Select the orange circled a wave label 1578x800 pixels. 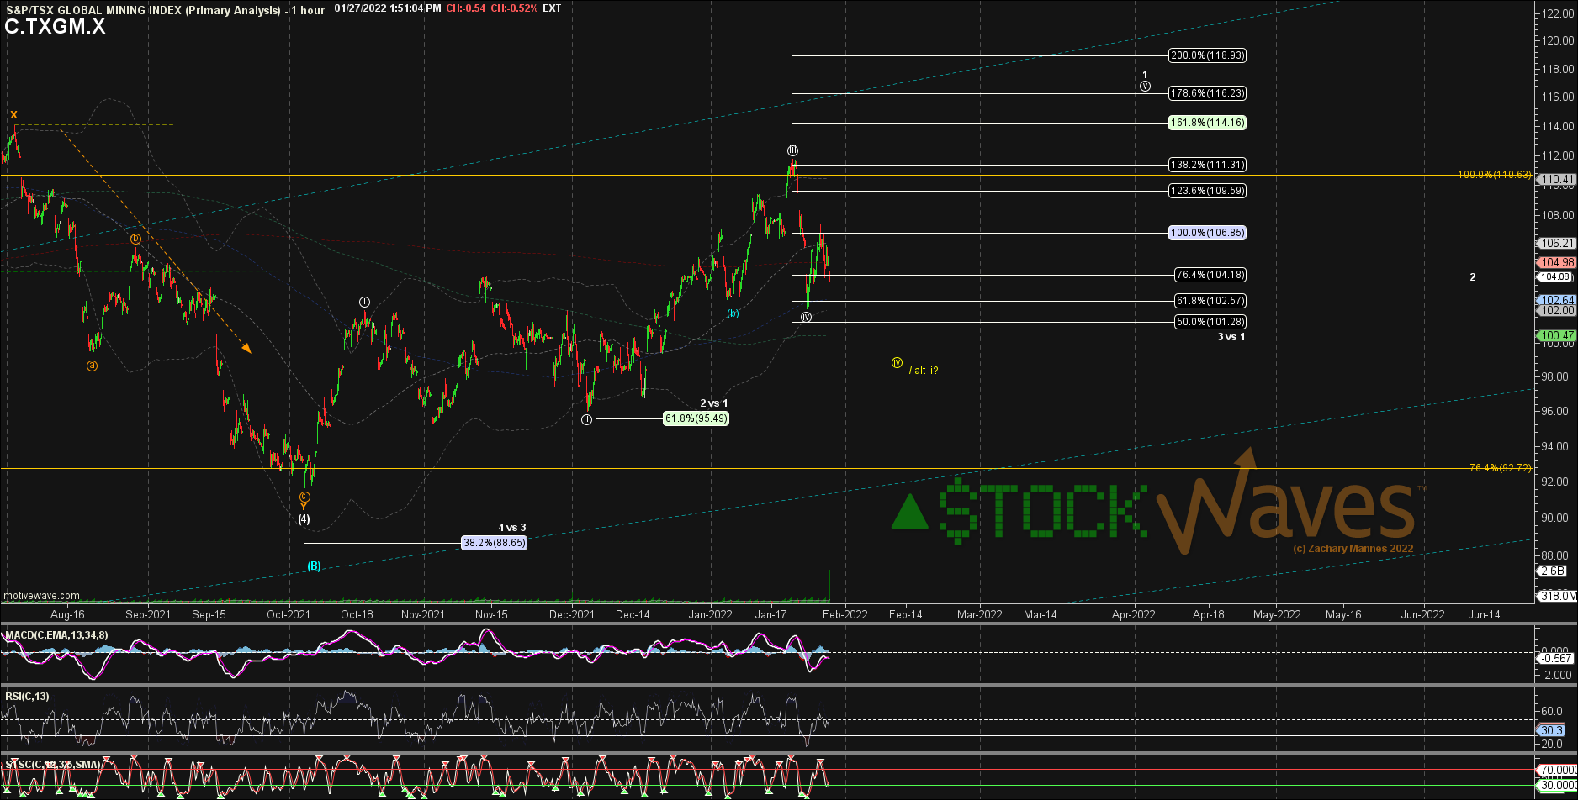point(92,366)
